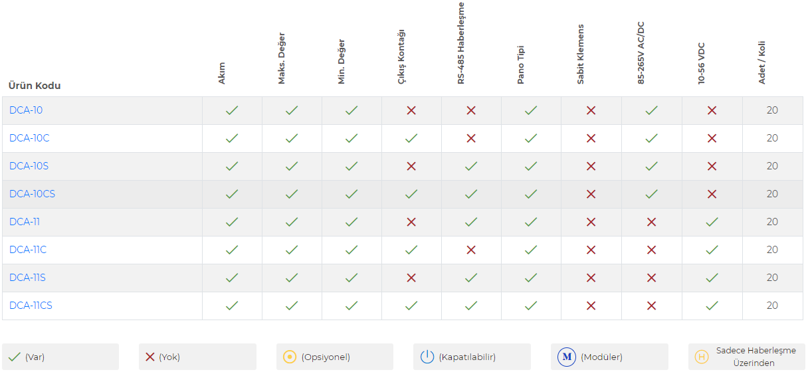Open the DCA-10 product link
This screenshot has width=806, height=372.
[x=26, y=110]
